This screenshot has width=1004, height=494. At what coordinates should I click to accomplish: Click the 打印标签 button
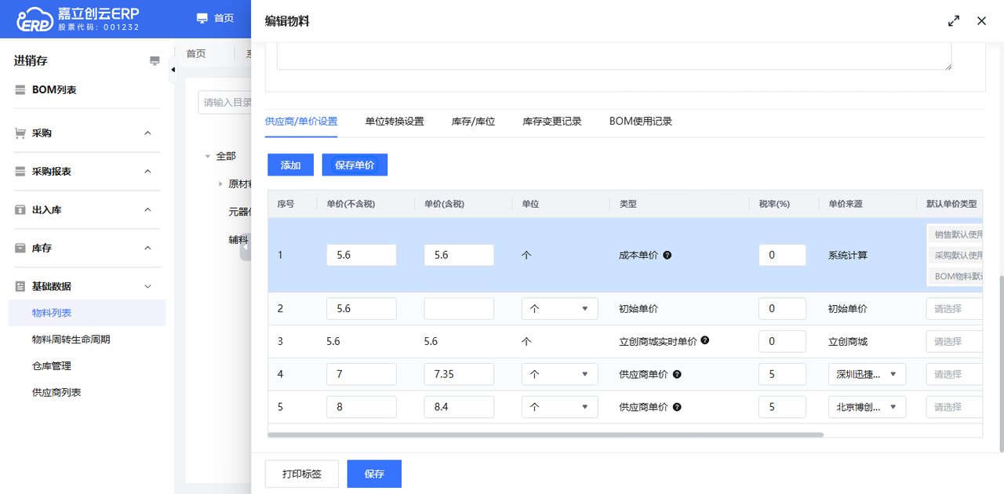pyautogui.click(x=302, y=474)
